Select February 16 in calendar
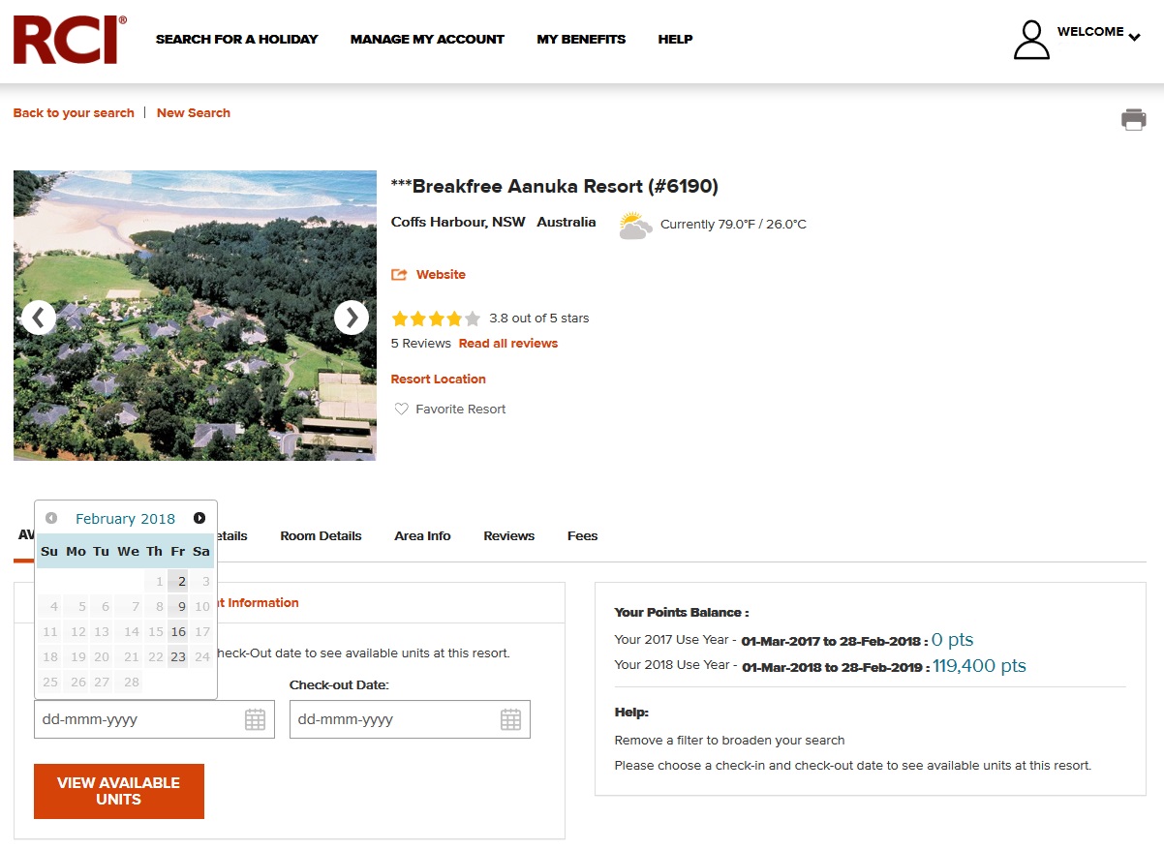The width and height of the screenshot is (1164, 850). (x=178, y=632)
